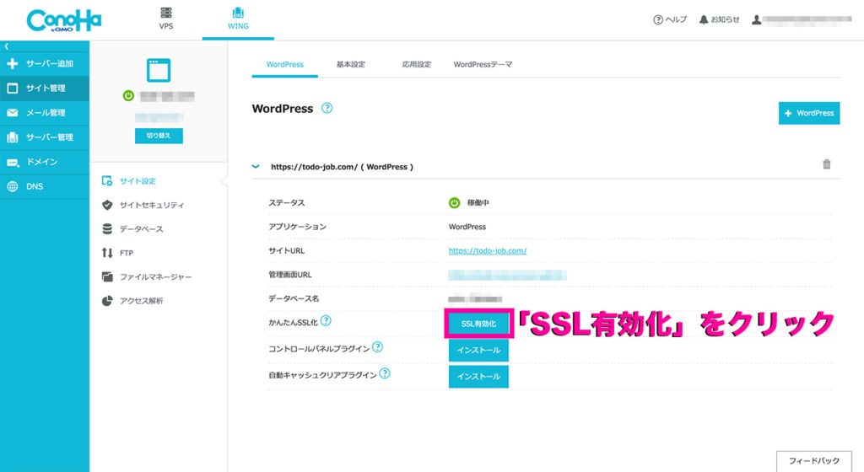This screenshot has height=472, width=864.
Task: Open FTP submenu item
Action: point(127,253)
